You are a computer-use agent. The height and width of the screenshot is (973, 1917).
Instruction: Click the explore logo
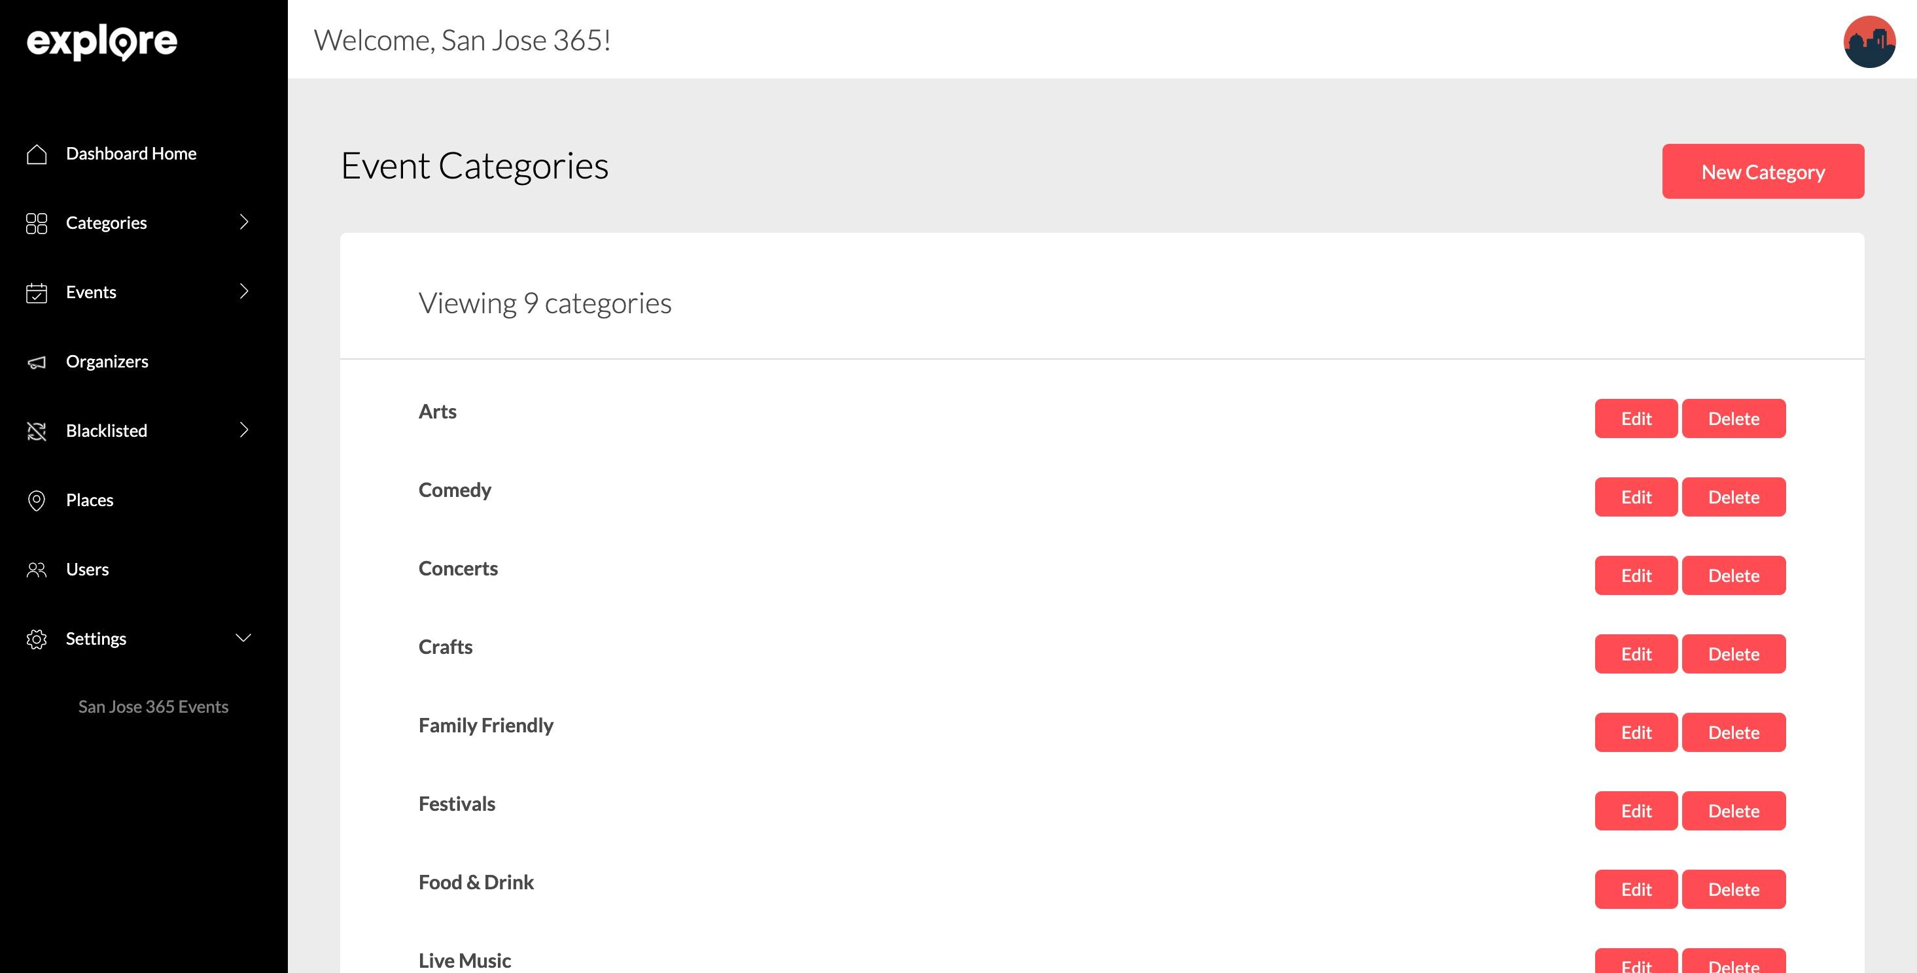click(x=102, y=42)
